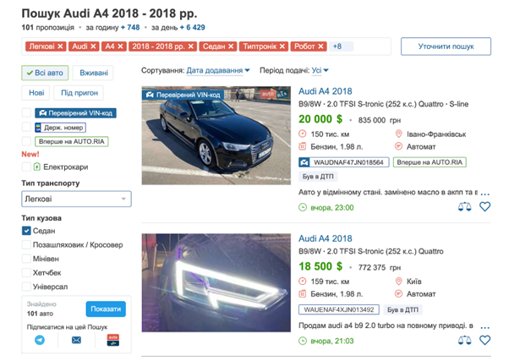Remove the 2018 - 2018 рр. filter tag

(x=191, y=46)
